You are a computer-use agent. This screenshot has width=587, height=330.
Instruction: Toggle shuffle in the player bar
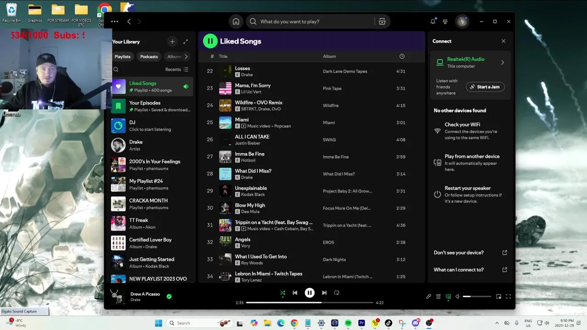(x=282, y=293)
